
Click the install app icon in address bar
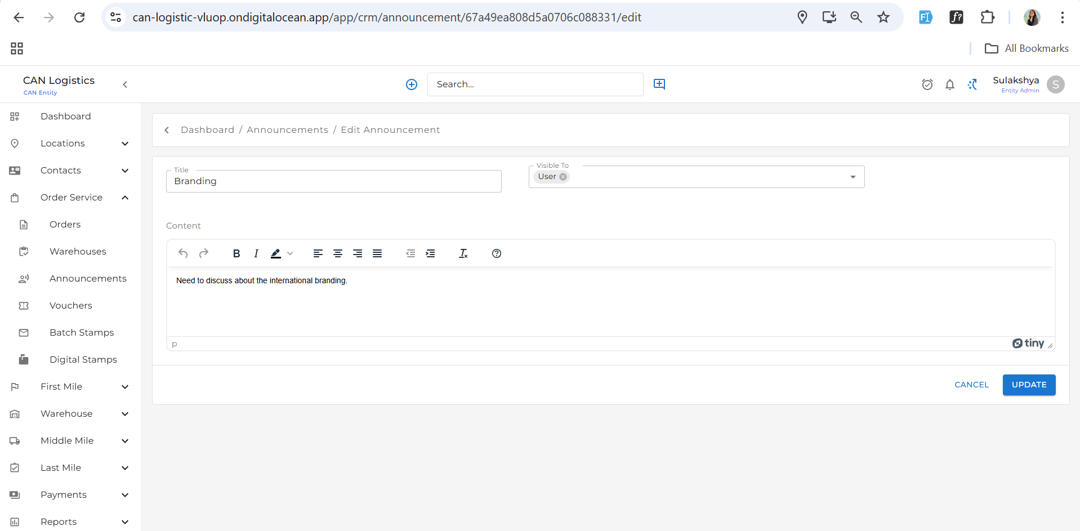[829, 17]
